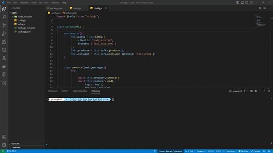
Task: Open the Edit menu
Action: coord(15,3)
